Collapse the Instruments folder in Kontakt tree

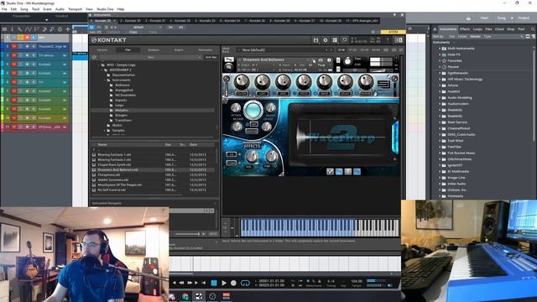pos(105,81)
